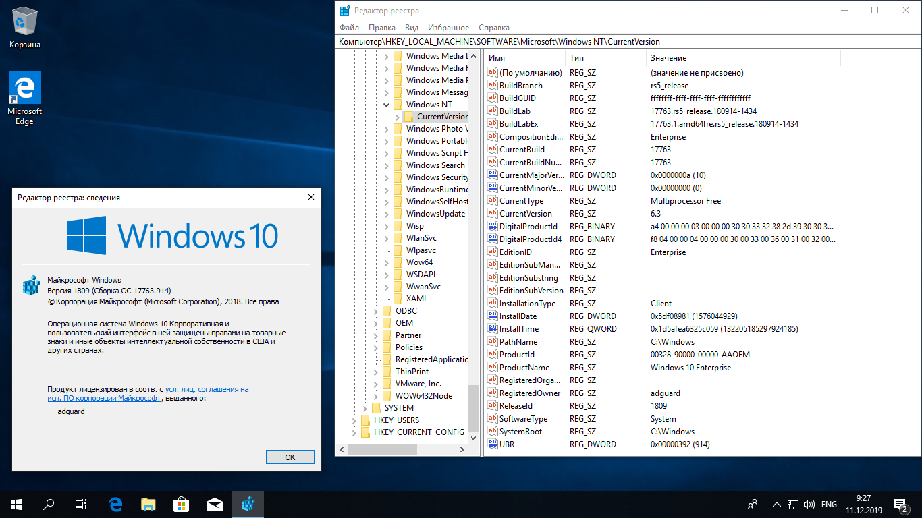Click Registry Editor title bar icon

coord(345,11)
